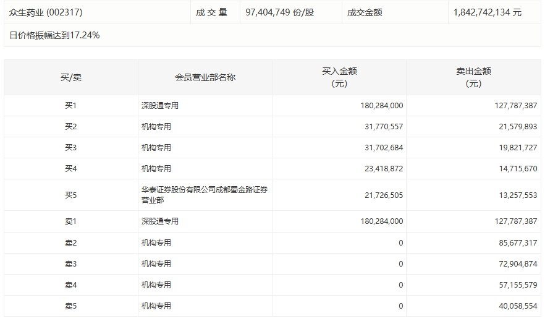The width and height of the screenshot is (545, 321).
Task: Click 机构专用 in the 卖3 row
Action: [x=156, y=264]
